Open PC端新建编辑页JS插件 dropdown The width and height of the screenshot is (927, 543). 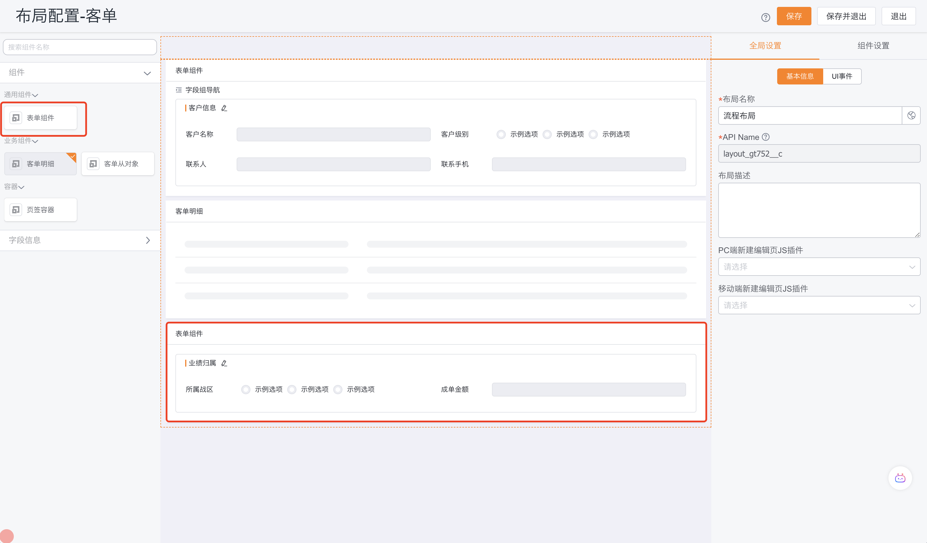click(x=819, y=267)
